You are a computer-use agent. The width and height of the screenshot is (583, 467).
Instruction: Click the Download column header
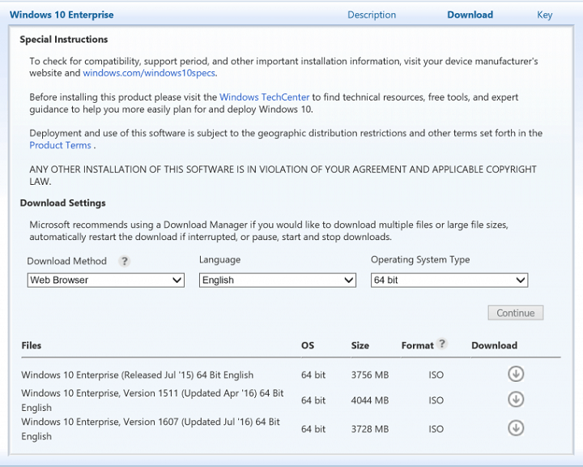click(x=494, y=345)
